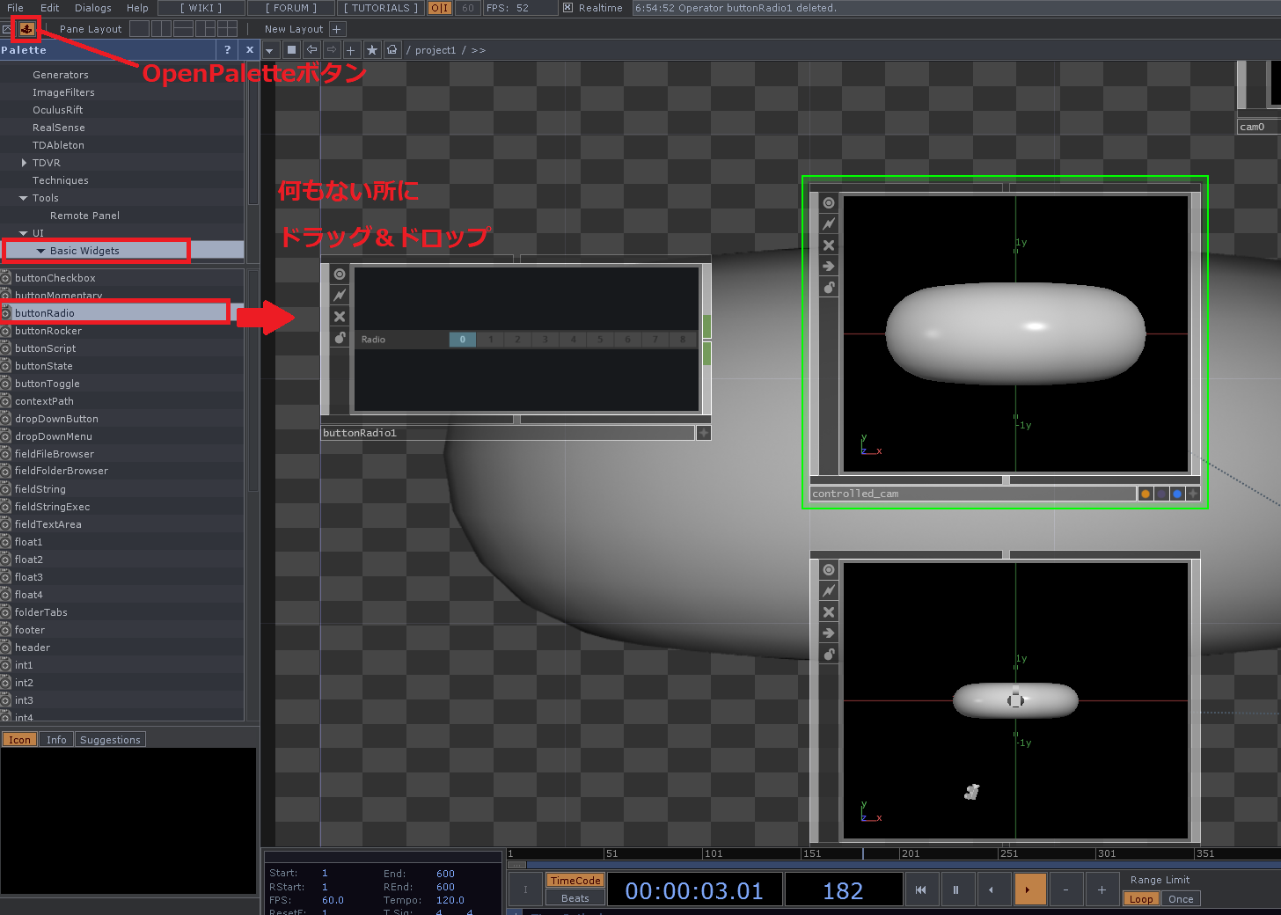Expand controlled_cam node with plus
Screen dimensions: 1281x915
coord(1193,494)
